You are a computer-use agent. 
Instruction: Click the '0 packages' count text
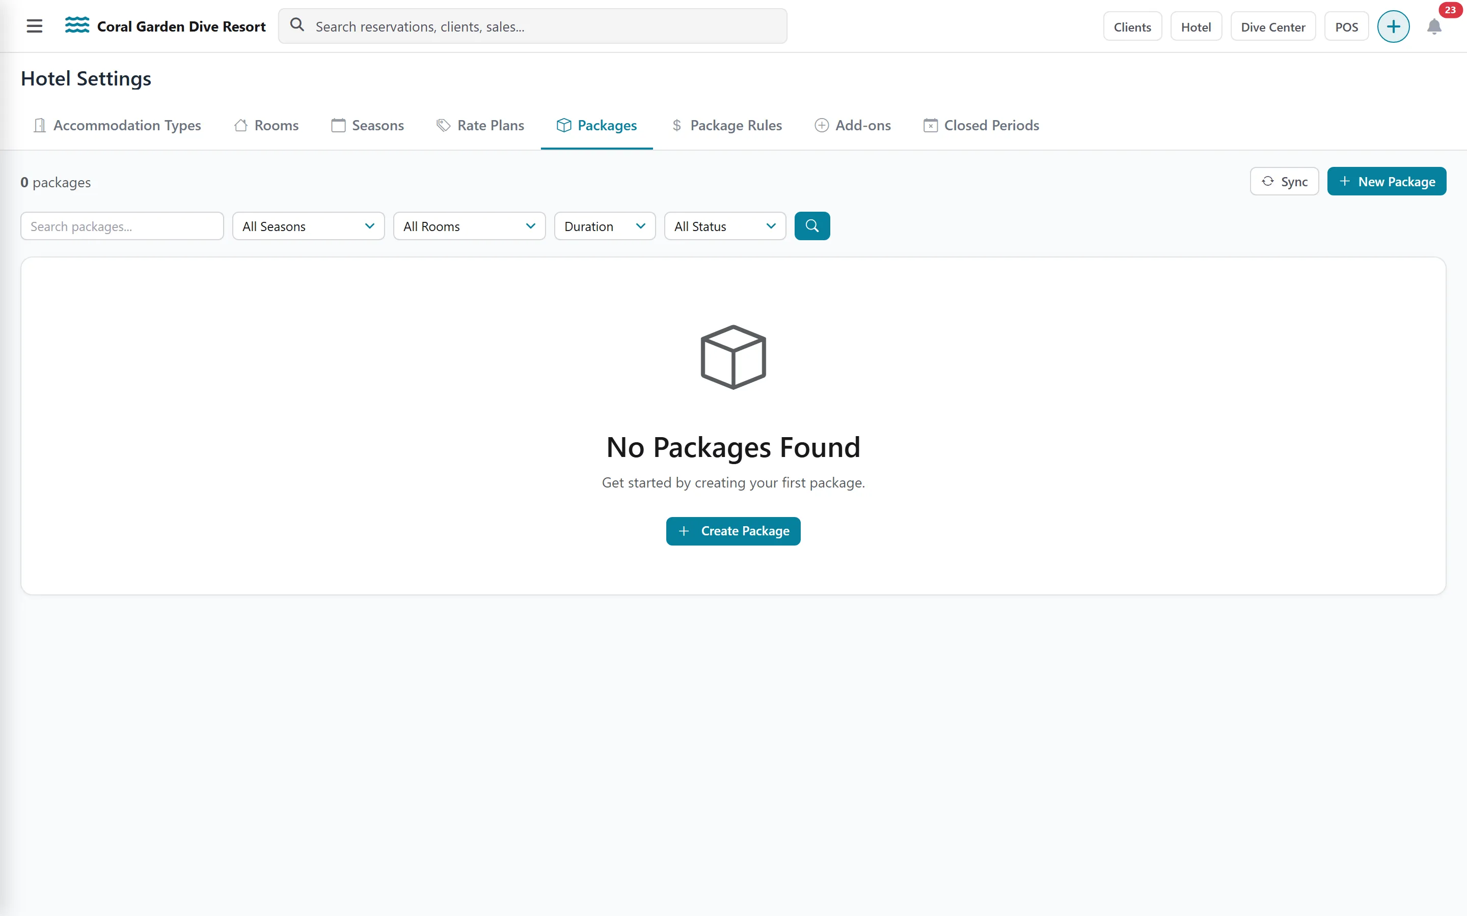pos(55,182)
